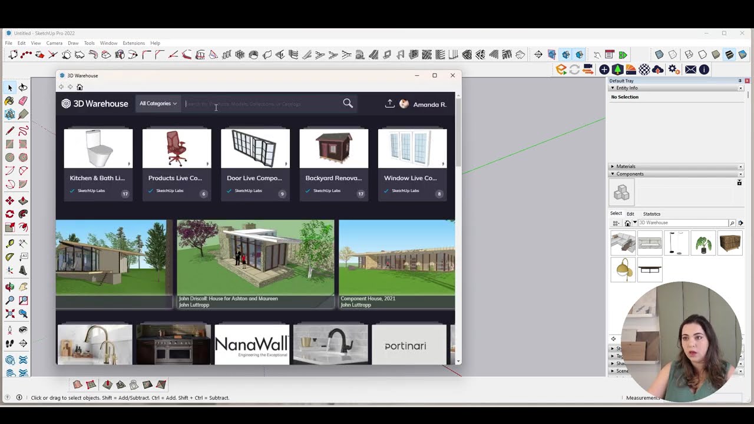
Task: Choose the pink Eraser tool
Action: coord(23,101)
